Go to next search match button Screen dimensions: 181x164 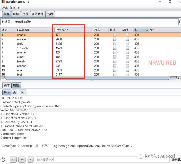[30, 160]
